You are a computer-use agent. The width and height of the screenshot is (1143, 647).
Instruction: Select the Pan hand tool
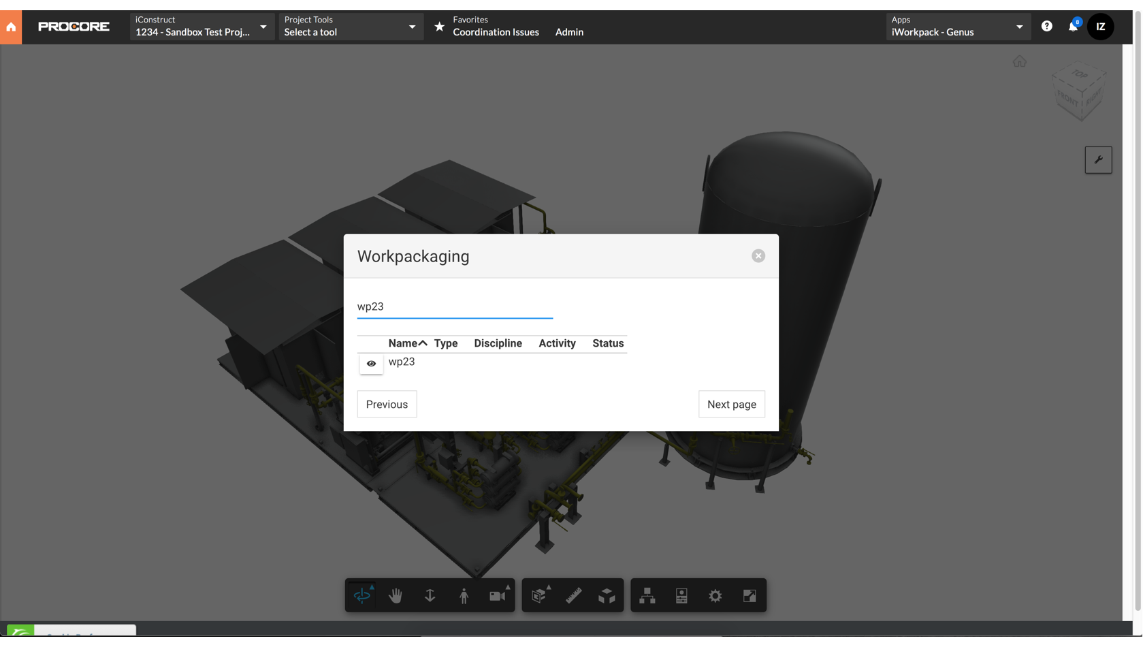[396, 595]
